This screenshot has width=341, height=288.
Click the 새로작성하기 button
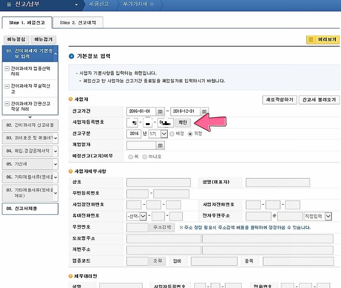279,100
